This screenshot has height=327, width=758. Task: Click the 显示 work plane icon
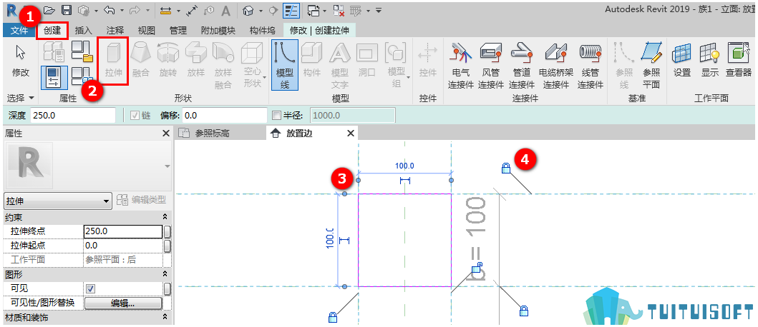709,61
